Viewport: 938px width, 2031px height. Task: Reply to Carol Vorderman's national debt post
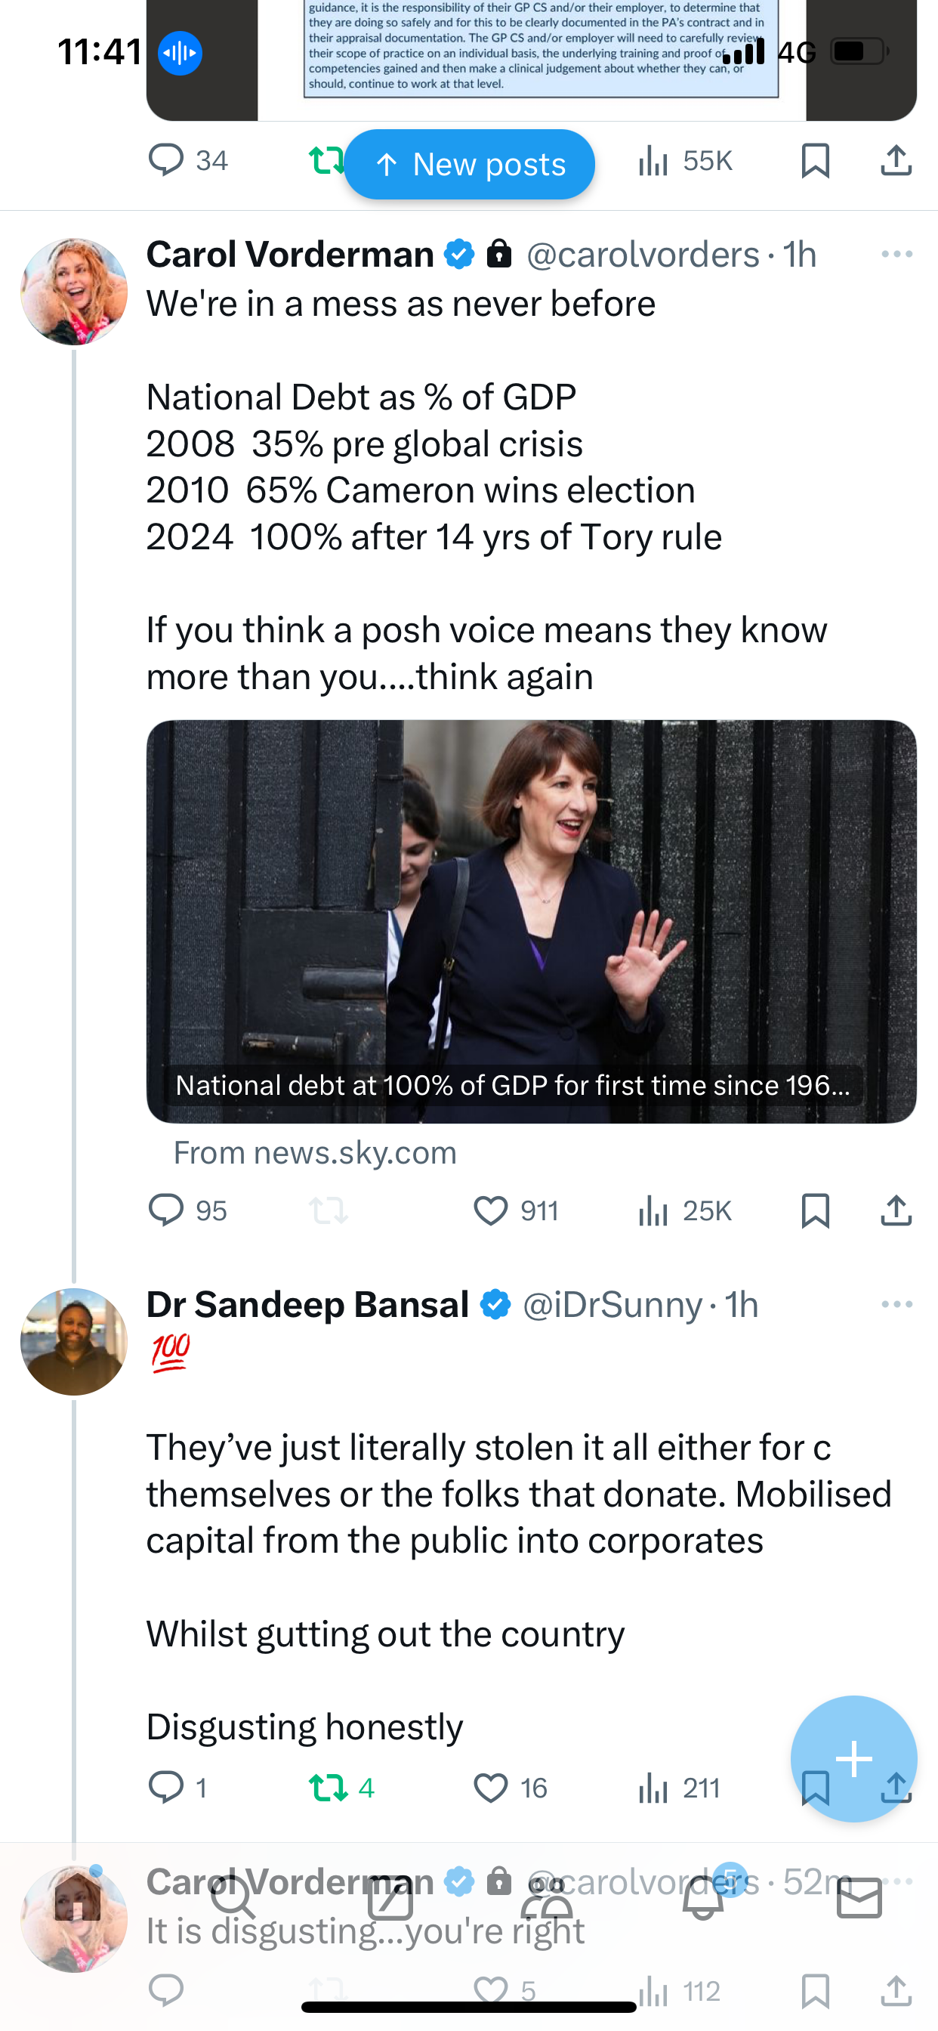187,1210
